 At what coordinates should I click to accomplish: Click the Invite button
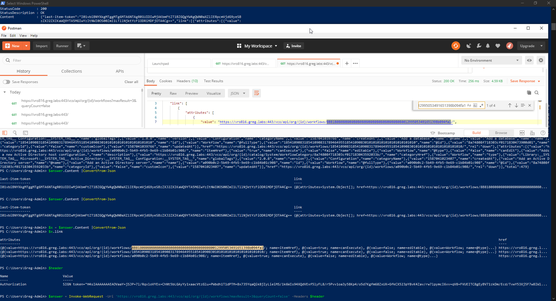tap(294, 46)
